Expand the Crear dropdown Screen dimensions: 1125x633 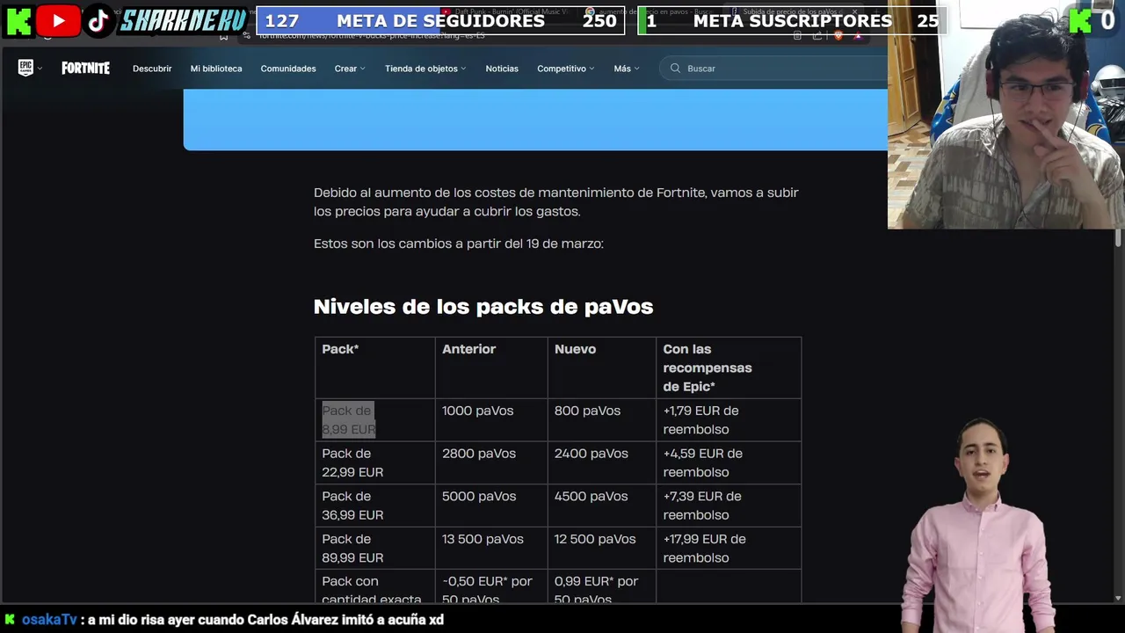pos(350,69)
